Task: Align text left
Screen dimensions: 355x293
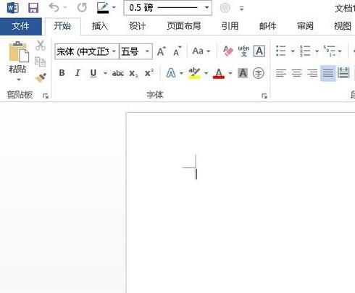Action: click(281, 73)
